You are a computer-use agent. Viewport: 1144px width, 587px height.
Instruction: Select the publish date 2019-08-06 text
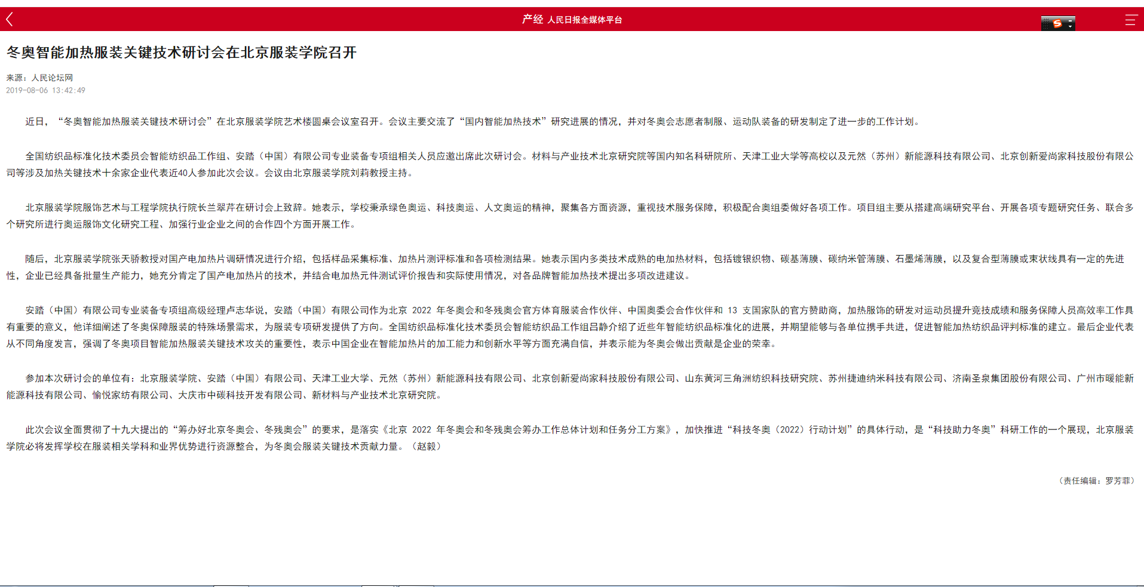(45, 90)
